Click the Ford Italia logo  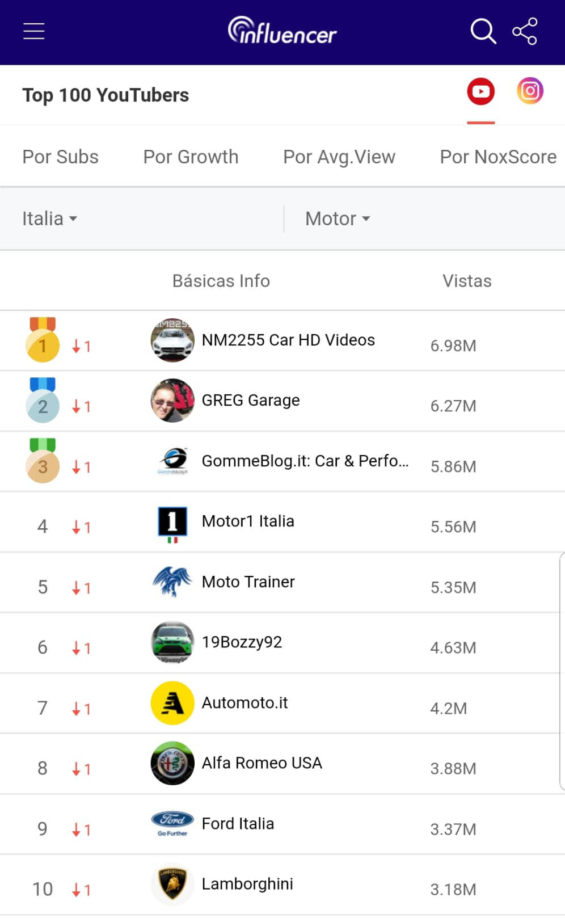pos(172,823)
